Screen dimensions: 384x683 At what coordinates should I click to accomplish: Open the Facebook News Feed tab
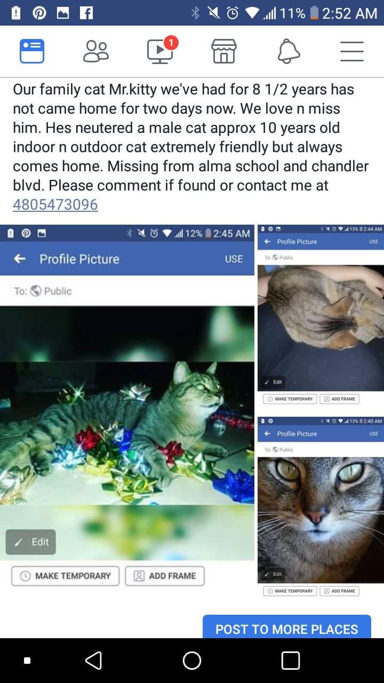[32, 52]
